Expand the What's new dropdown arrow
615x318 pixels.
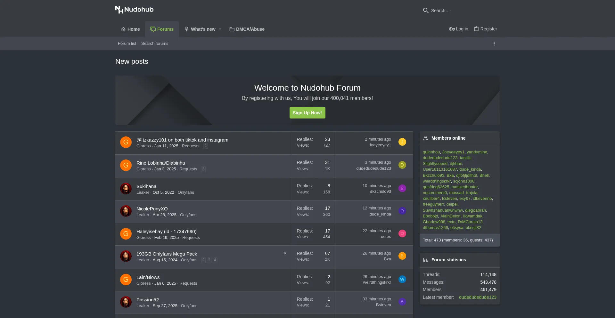(220, 29)
